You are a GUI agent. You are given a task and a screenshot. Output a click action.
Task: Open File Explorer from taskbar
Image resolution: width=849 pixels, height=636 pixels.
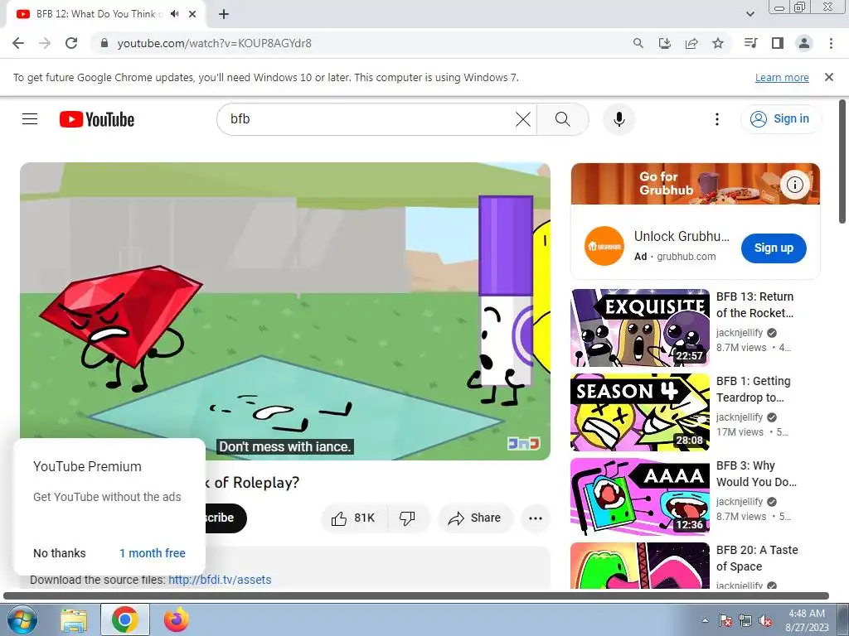pyautogui.click(x=74, y=620)
